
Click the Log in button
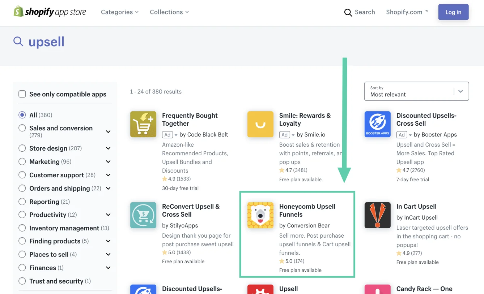[x=453, y=12]
